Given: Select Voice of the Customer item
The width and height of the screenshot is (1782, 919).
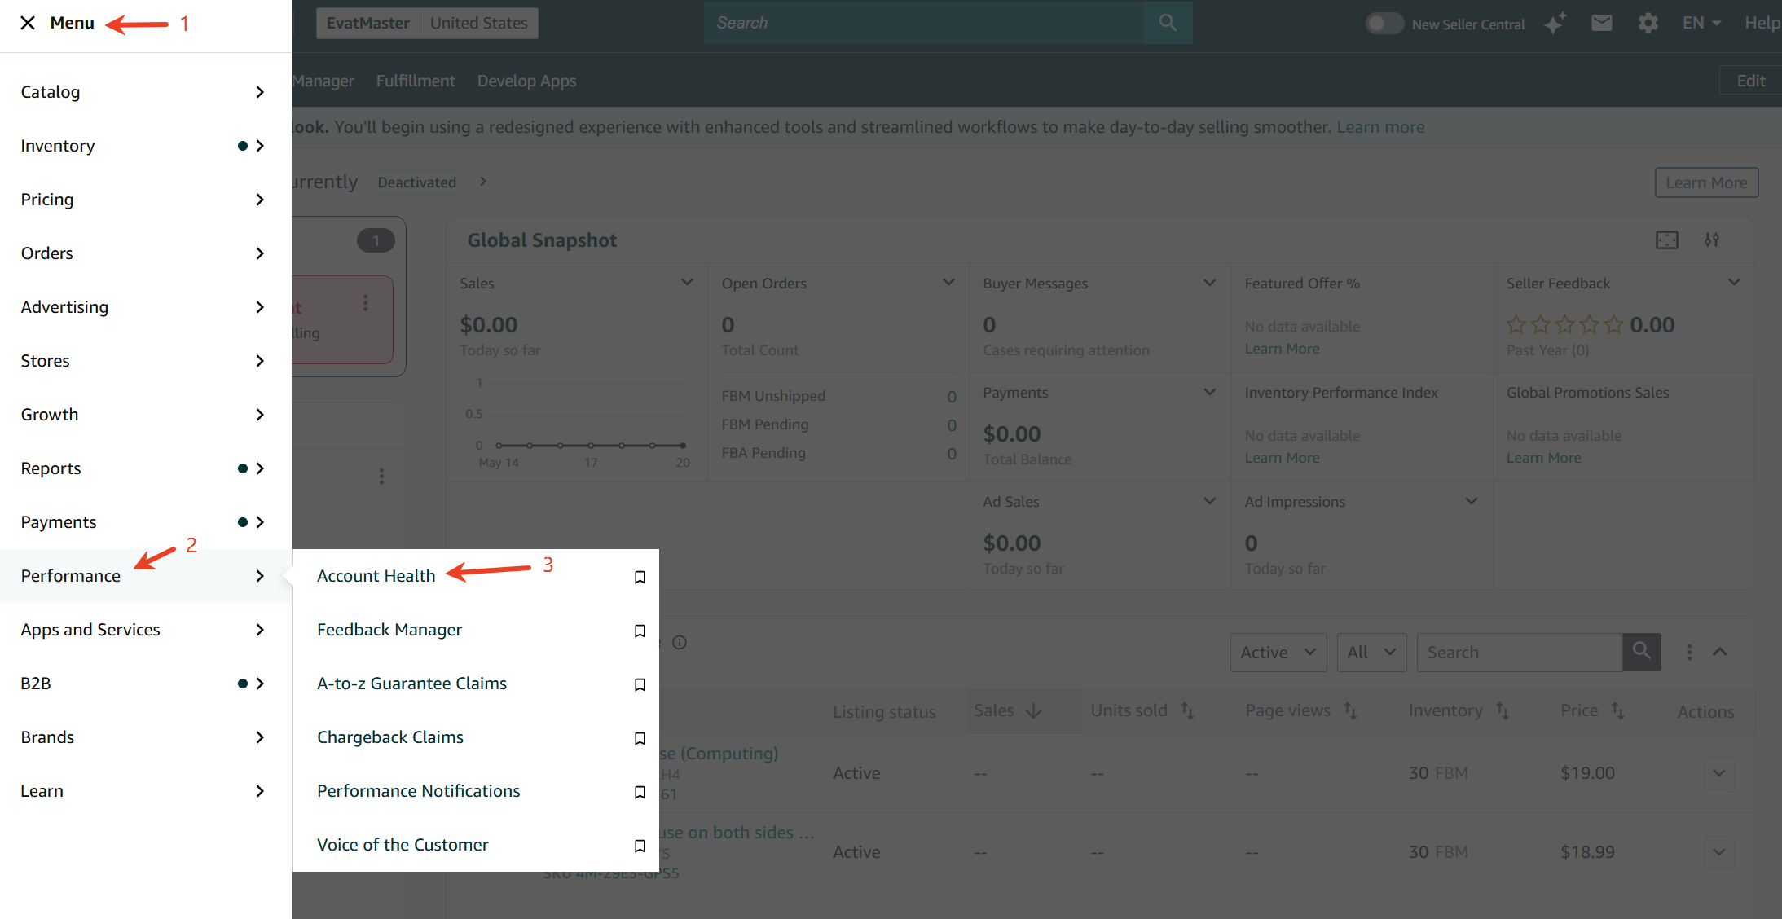Looking at the screenshot, I should [x=403, y=845].
